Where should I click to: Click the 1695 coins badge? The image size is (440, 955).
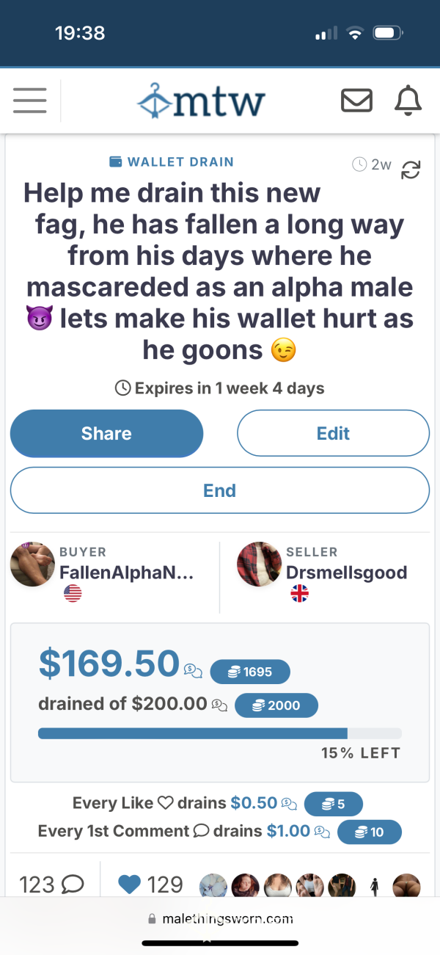pos(250,672)
